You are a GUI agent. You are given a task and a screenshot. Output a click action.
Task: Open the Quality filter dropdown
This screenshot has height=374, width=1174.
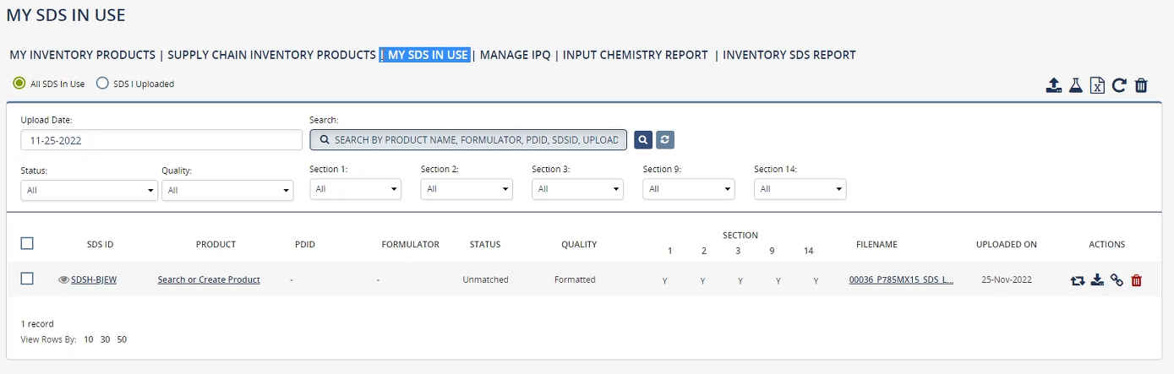[x=227, y=190]
